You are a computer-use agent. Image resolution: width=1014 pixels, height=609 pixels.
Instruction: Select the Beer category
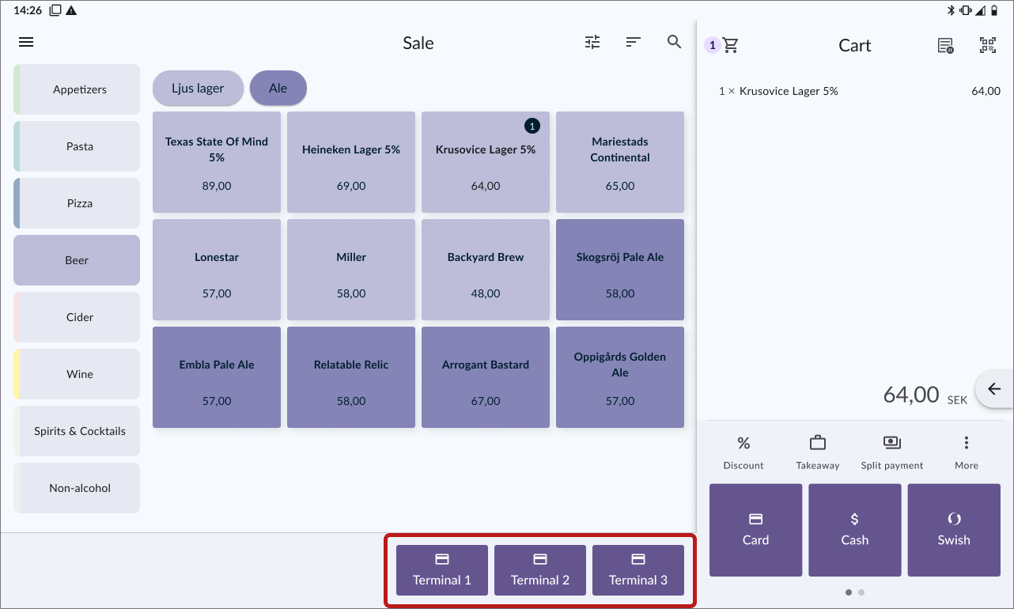pos(77,260)
